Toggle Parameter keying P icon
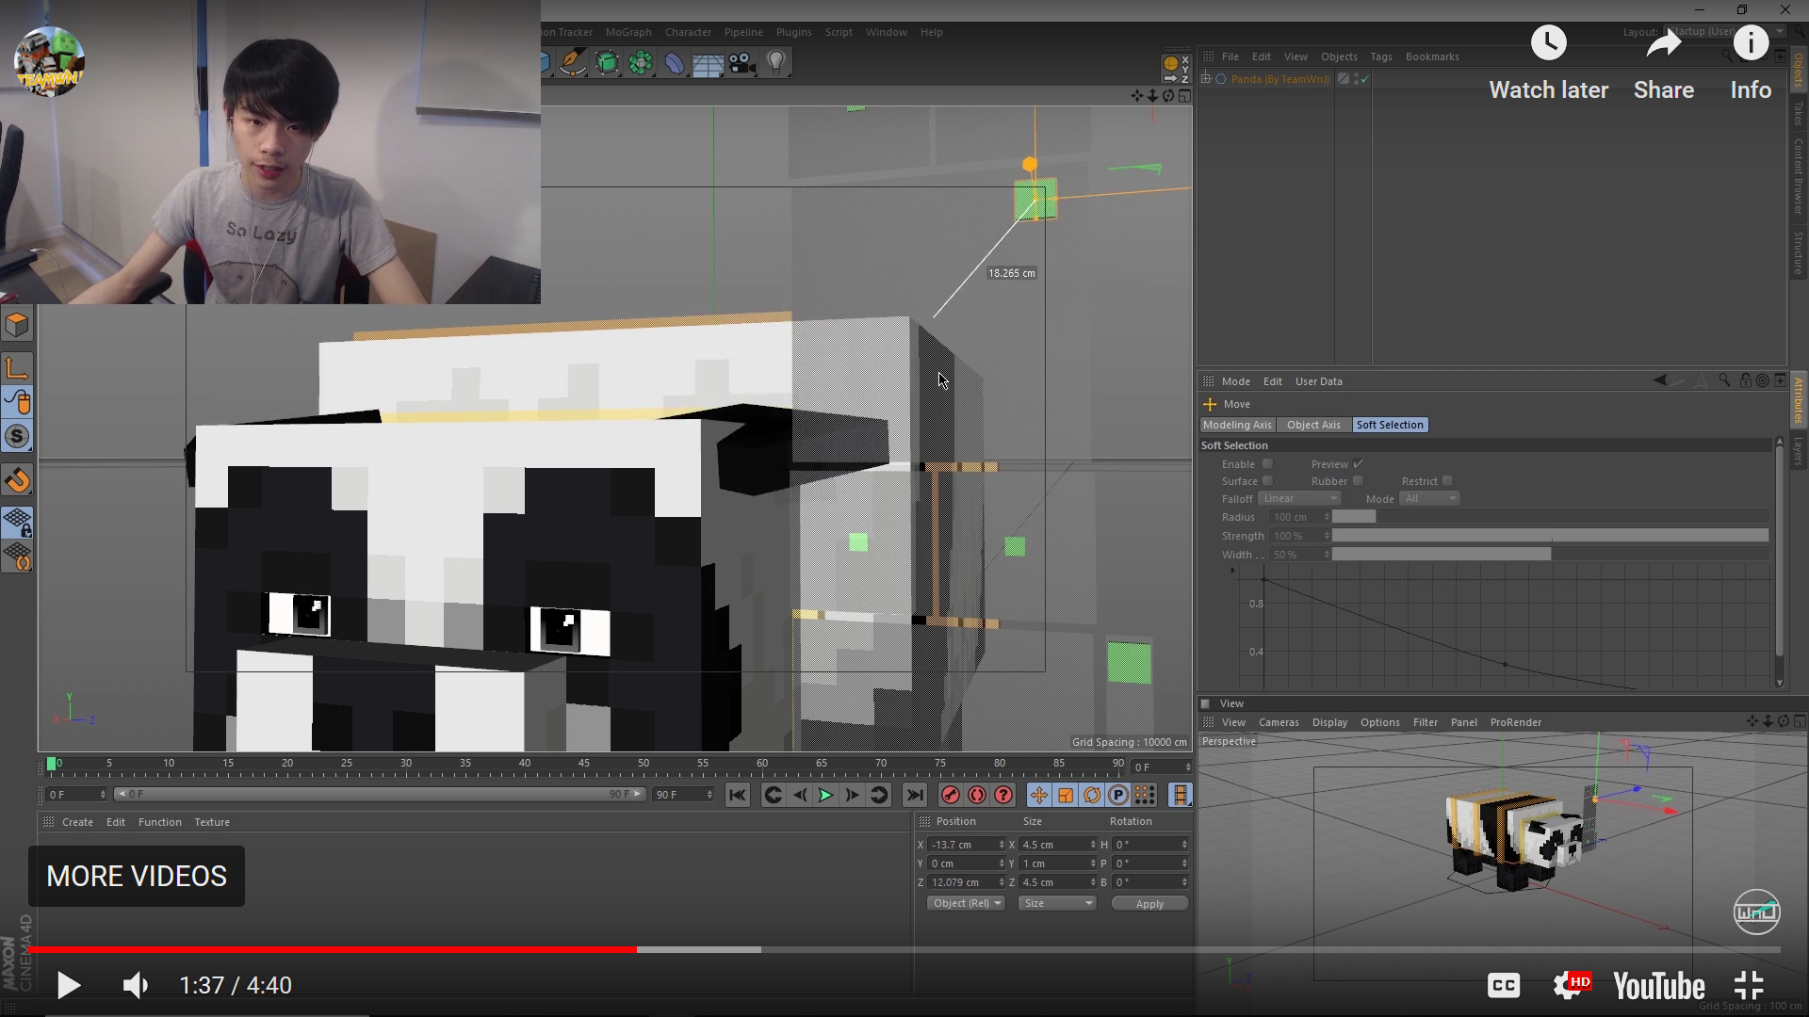This screenshot has height=1017, width=1809. coord(1118,796)
